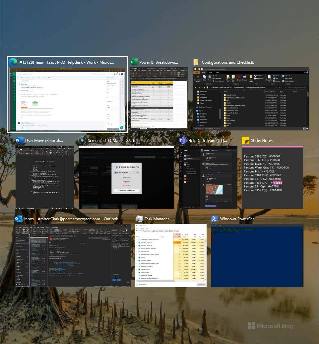319x344 pixels.
Task: Click the yellow Sticky Notes app icon
Action: [245, 141]
